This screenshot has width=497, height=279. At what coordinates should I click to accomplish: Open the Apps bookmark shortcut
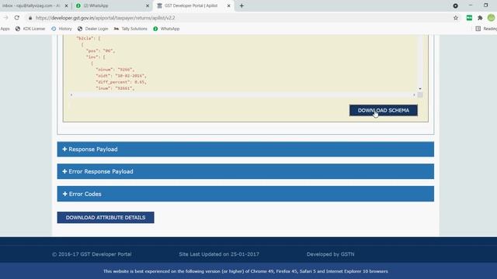[5, 29]
